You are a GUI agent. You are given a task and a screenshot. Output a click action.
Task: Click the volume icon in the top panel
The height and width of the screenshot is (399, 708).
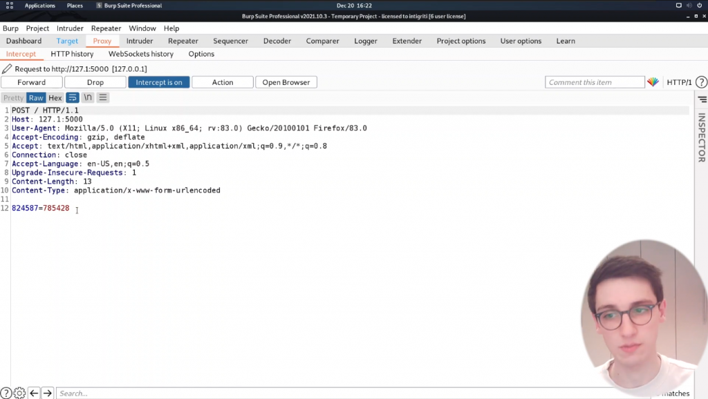tap(689, 6)
